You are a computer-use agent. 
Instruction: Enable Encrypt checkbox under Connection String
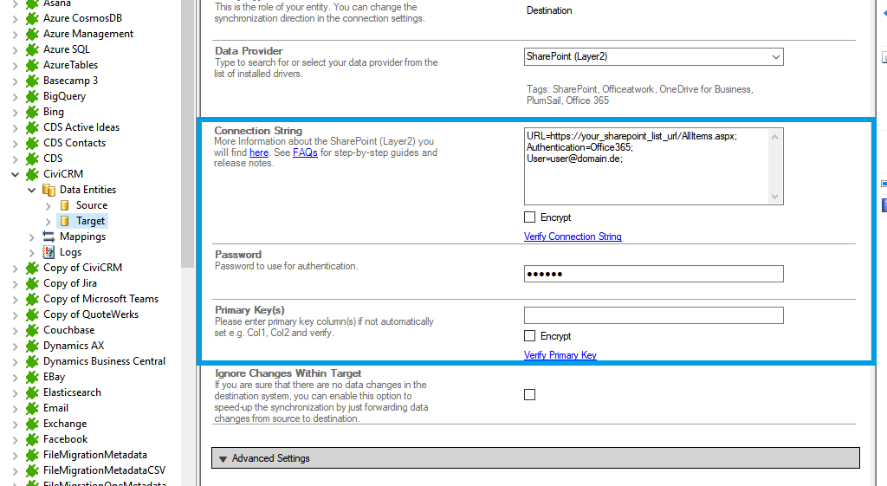click(x=530, y=217)
